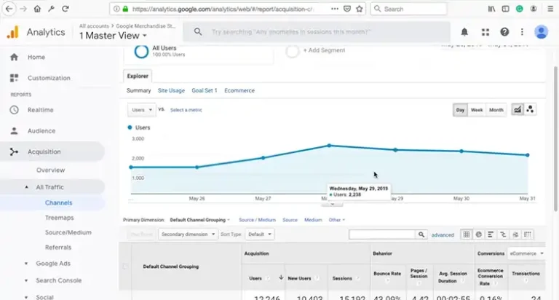The image size is (559, 300).
Task: Select the pivot table view icon
Action: [x=528, y=234]
